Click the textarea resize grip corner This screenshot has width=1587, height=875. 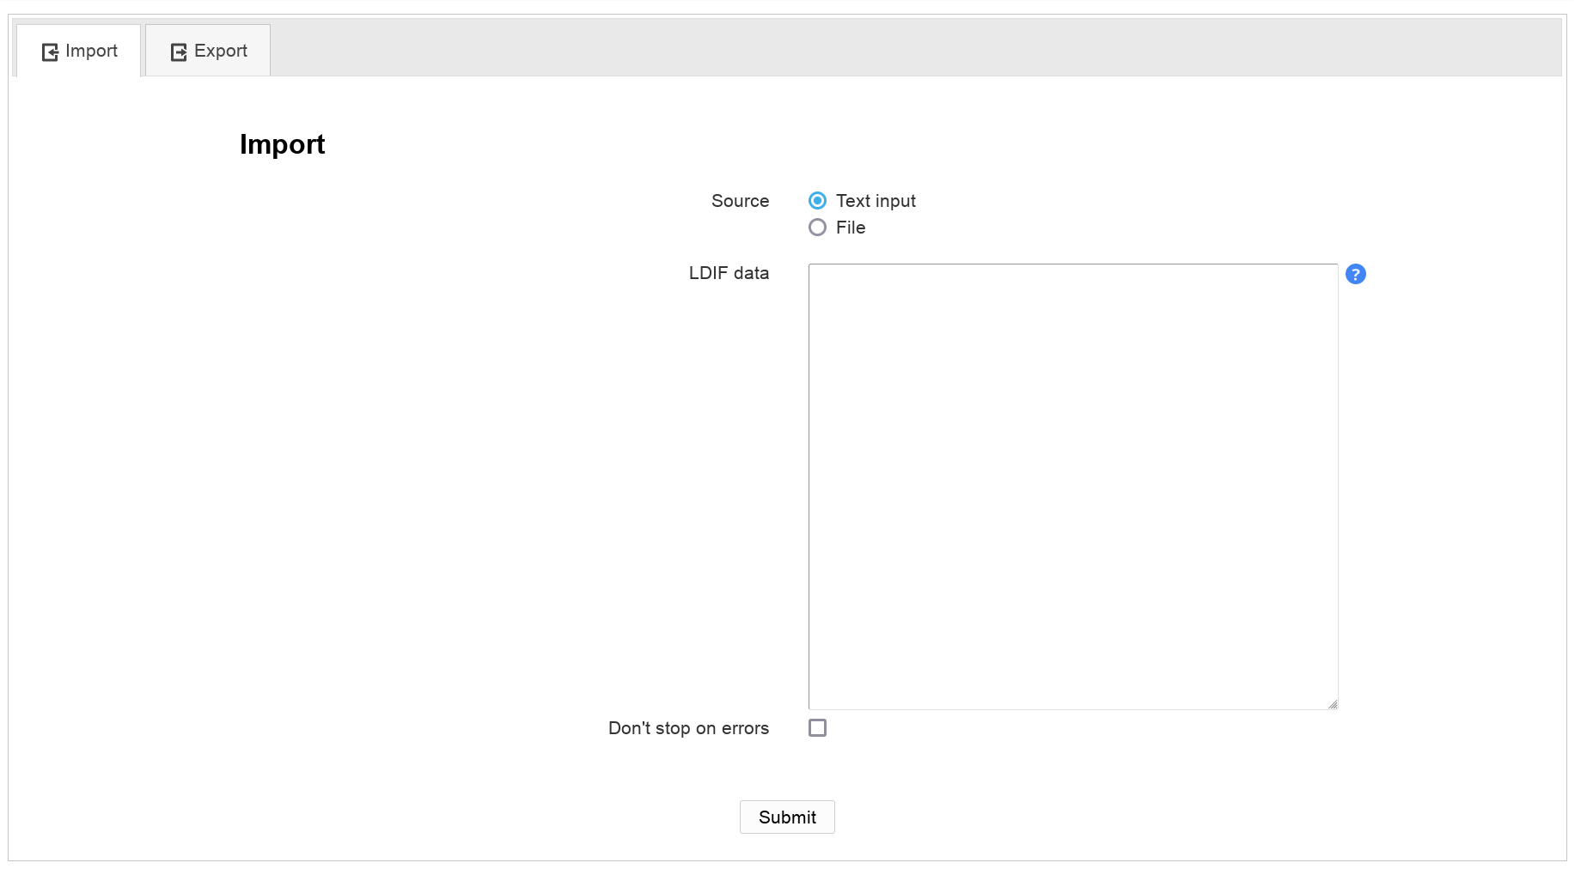click(x=1332, y=704)
